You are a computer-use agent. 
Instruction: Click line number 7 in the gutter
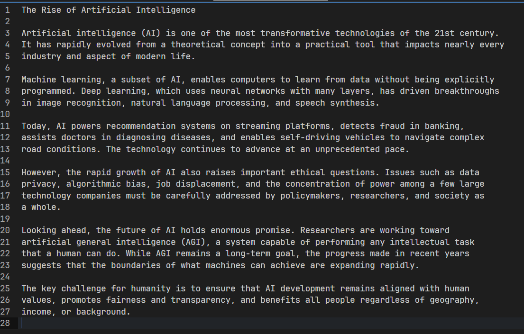coord(7,80)
